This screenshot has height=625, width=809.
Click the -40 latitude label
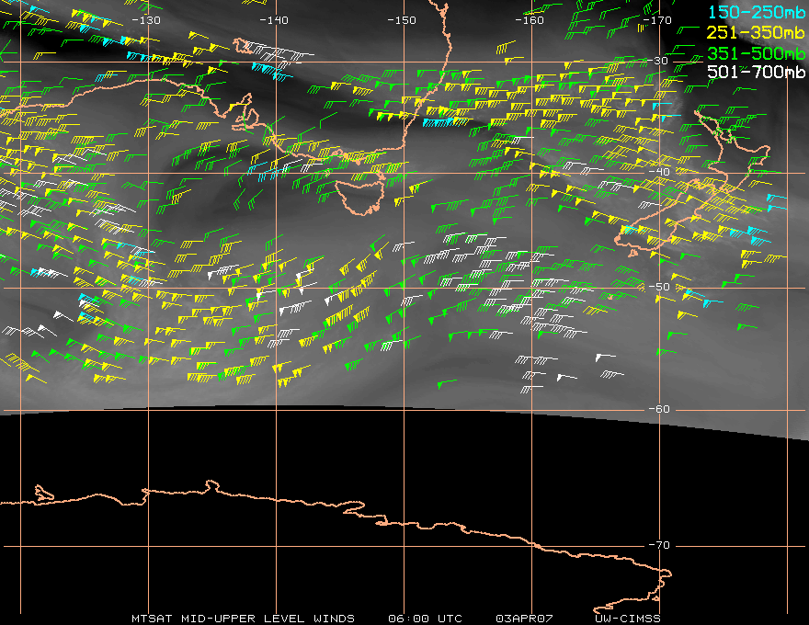pyautogui.click(x=659, y=171)
